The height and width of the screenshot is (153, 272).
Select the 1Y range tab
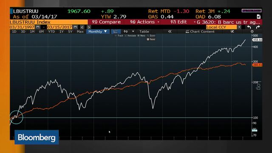pyautogui.click(x=61, y=31)
